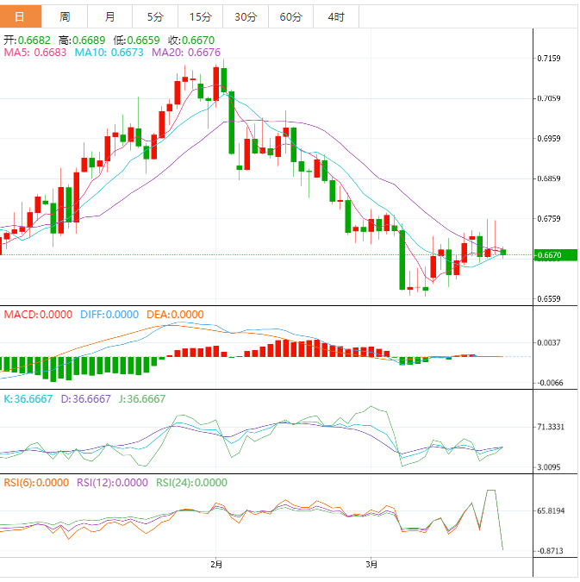Open the 60分 interval tab
The height and width of the screenshot is (582, 580).
pyautogui.click(x=290, y=16)
